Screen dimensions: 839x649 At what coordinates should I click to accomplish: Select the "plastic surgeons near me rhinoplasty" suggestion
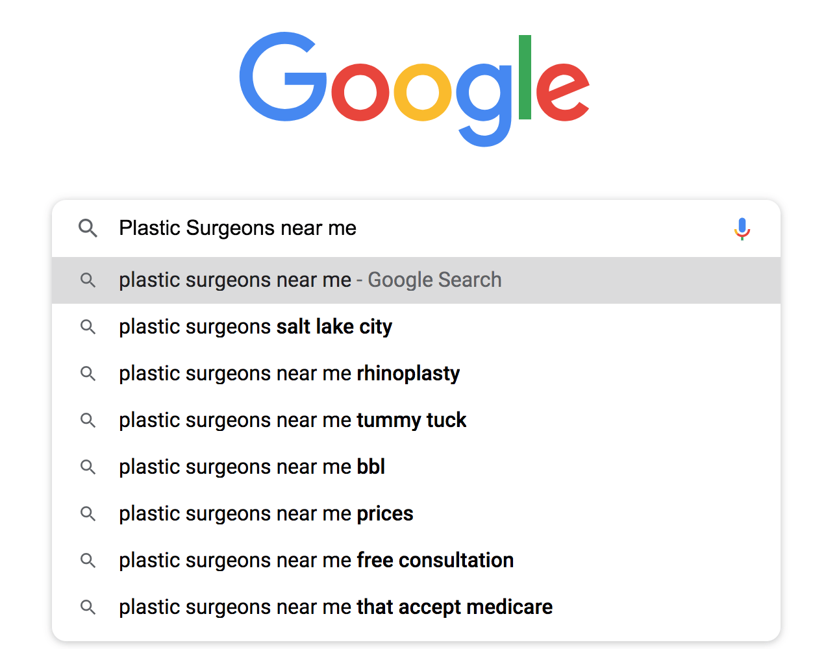[289, 374]
